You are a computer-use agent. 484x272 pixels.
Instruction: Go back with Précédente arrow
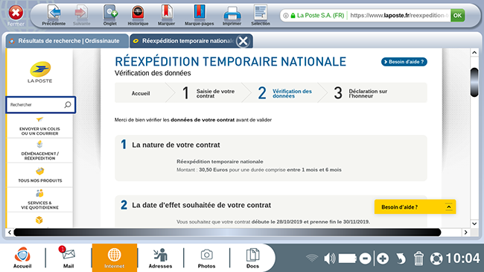point(54,16)
